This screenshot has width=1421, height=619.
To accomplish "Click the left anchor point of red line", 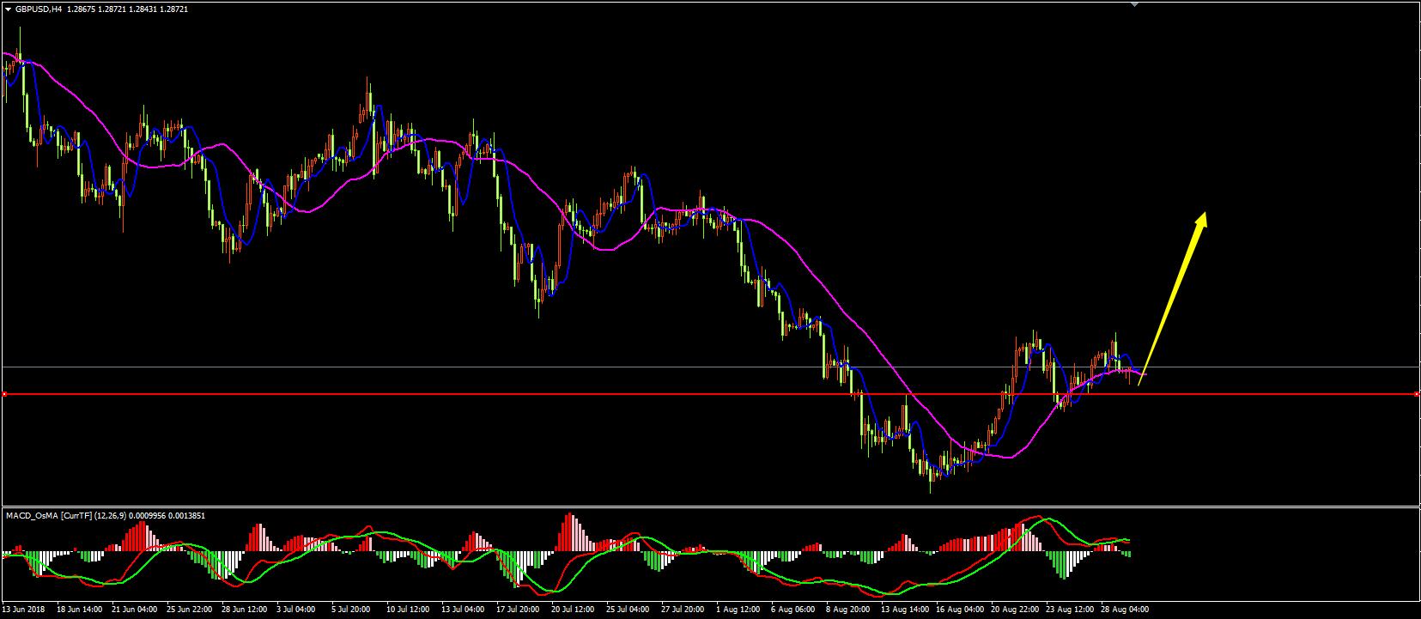I will click(x=3, y=394).
